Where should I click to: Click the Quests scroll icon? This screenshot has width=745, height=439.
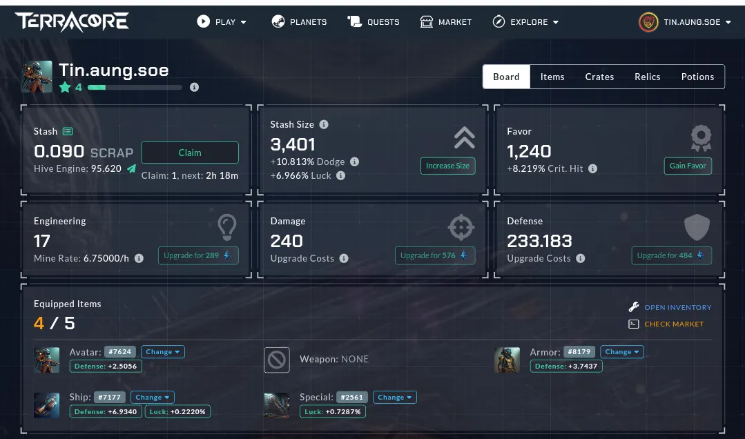point(354,21)
